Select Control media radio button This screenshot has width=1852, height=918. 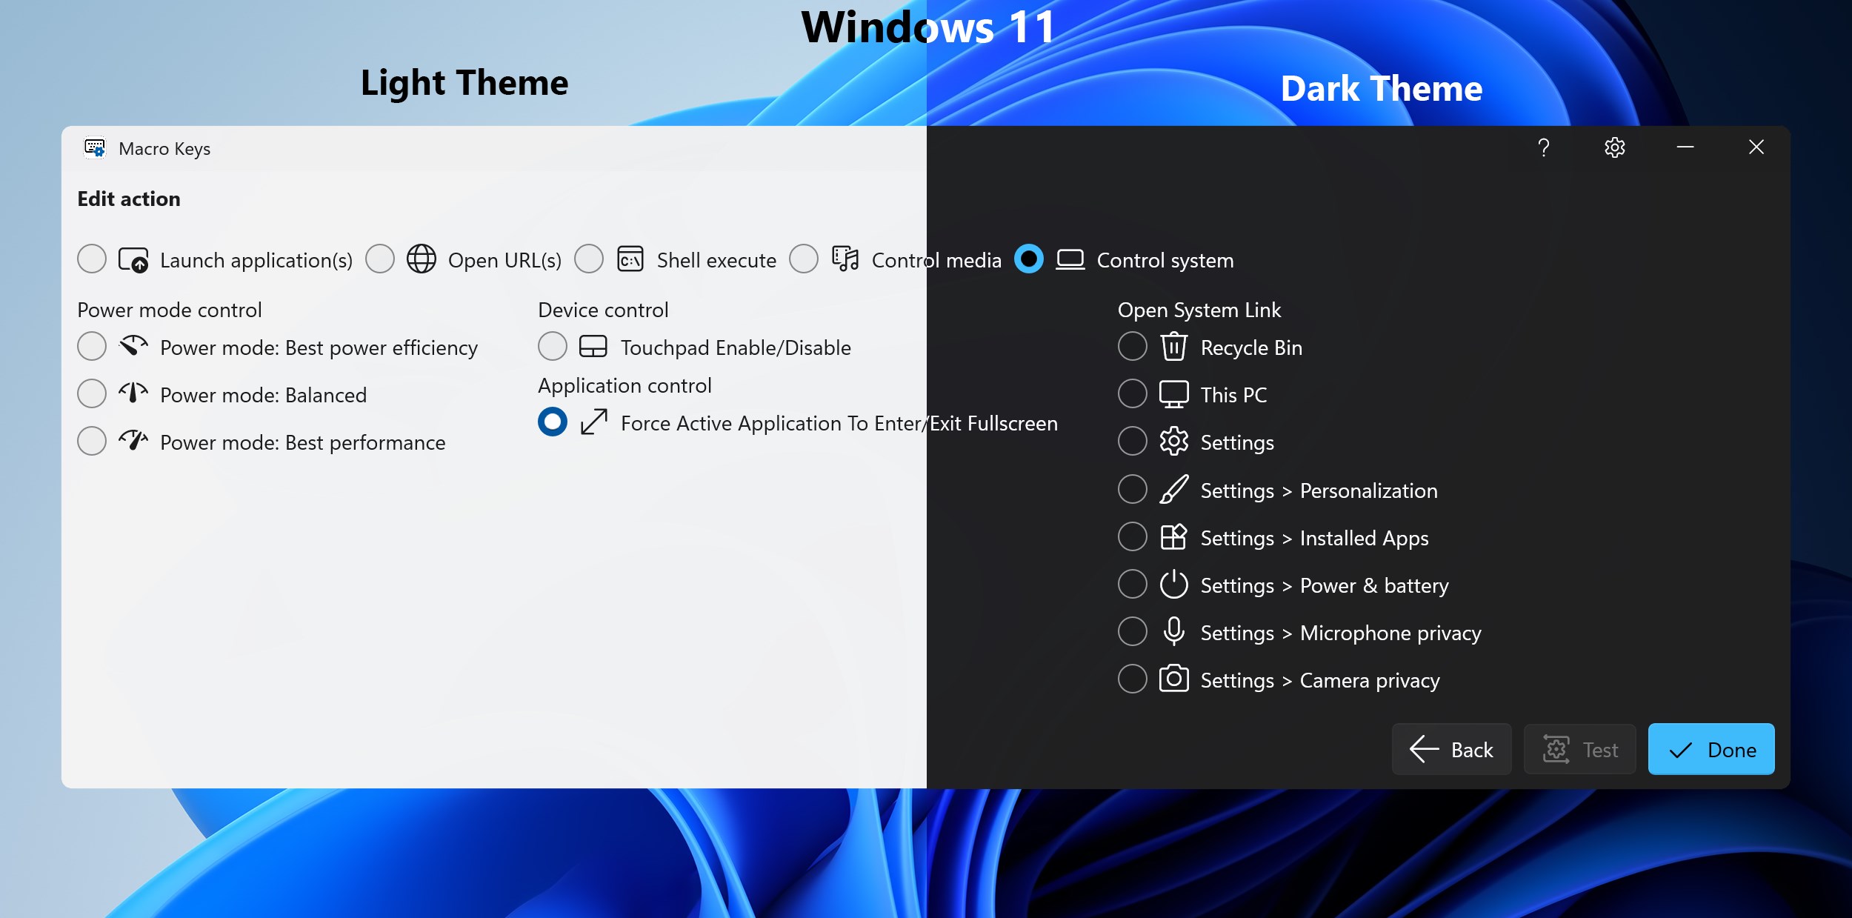(x=804, y=259)
